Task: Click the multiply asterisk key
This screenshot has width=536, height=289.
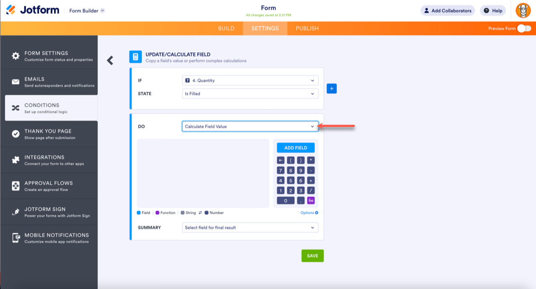Action: click(x=311, y=160)
